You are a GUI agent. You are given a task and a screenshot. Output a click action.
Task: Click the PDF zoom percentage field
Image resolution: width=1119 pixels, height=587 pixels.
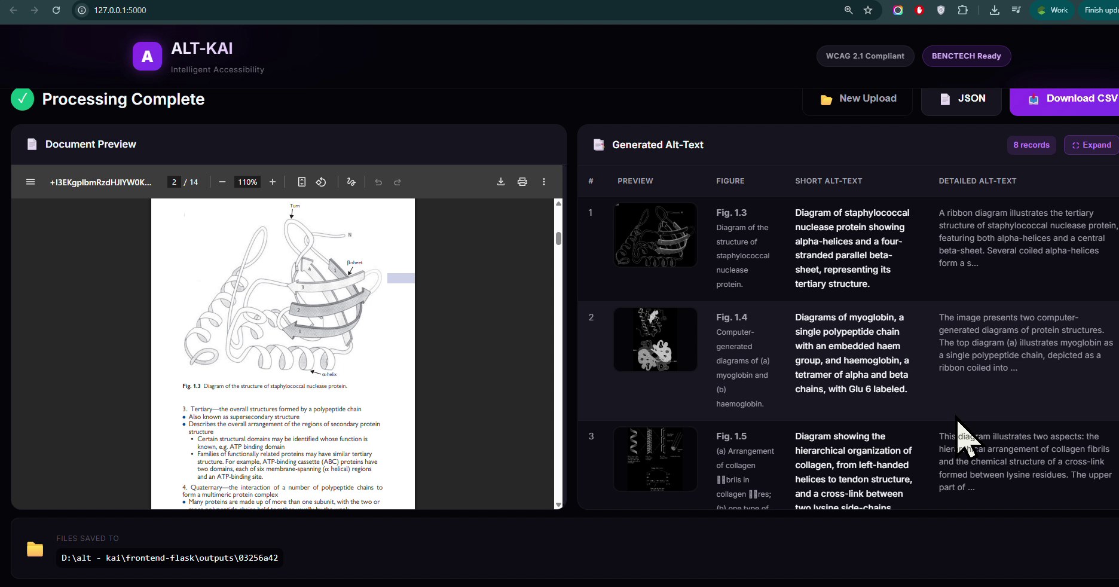(x=247, y=182)
